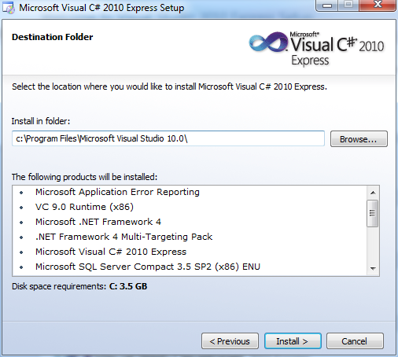Focus the Install in folder path field
The image size is (398, 357).
[168, 138]
